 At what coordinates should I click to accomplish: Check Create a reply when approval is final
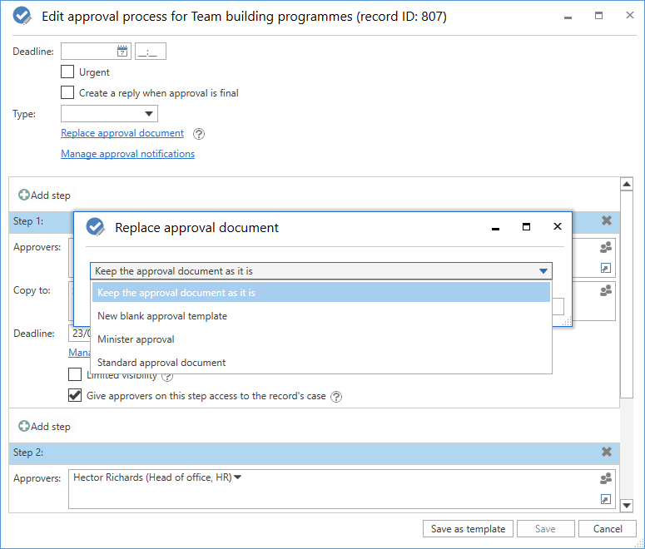click(67, 93)
